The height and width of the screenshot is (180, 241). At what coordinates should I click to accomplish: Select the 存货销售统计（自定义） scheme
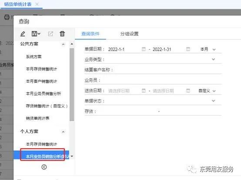47,106
